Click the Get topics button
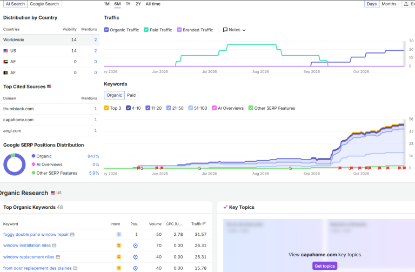 coord(325,266)
